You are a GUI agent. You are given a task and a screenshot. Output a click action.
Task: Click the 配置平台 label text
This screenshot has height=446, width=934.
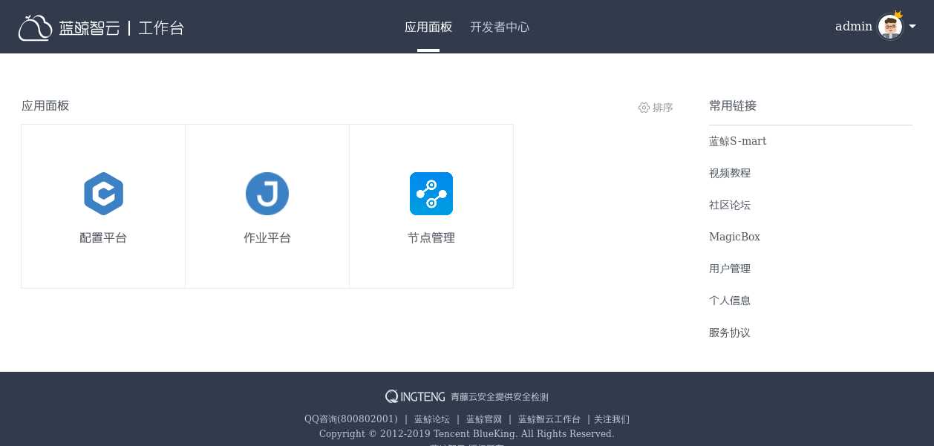(103, 238)
